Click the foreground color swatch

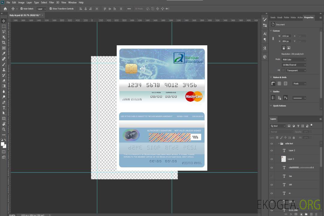point(3,144)
